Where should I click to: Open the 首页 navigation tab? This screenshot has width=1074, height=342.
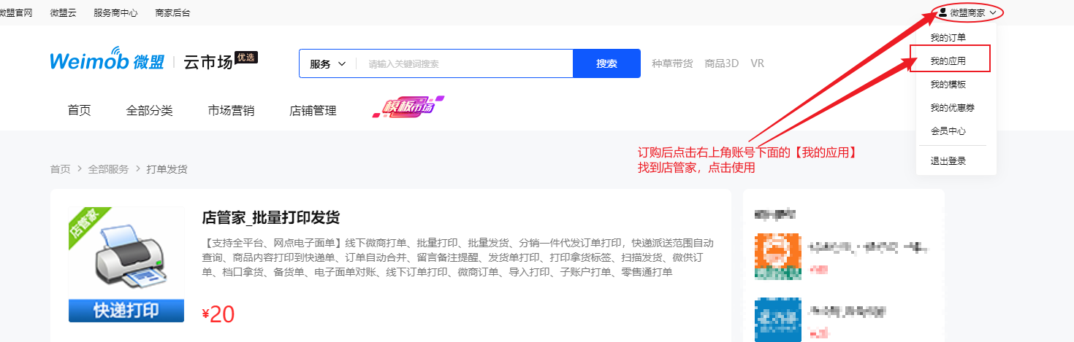(79, 110)
